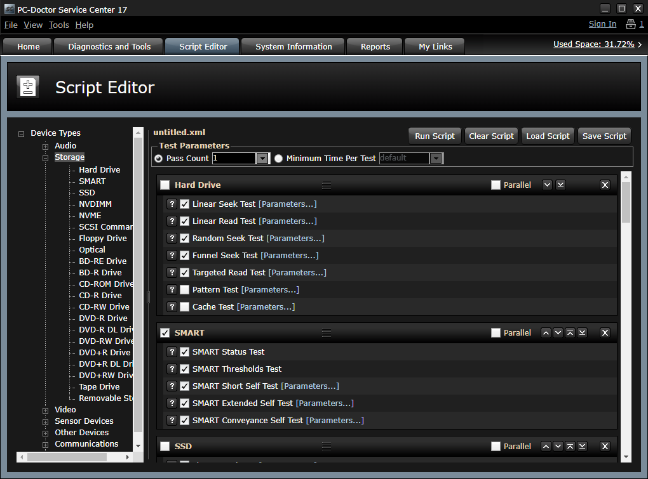648x479 pixels.
Task: Open the Sign In link
Action: click(x=602, y=24)
